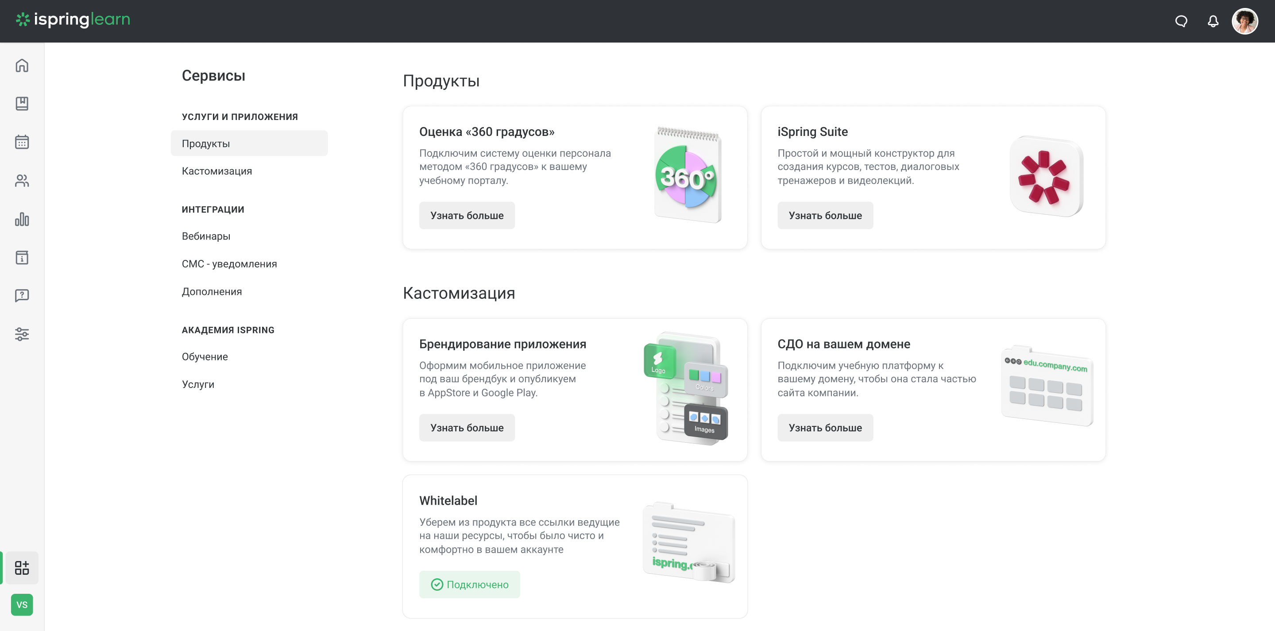Click Узнать больше on iSpring Suite card

[x=825, y=215]
